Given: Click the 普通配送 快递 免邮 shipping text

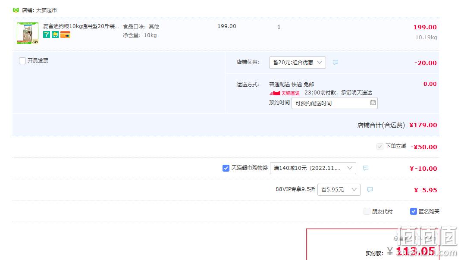Looking at the screenshot, I should click(x=292, y=85).
